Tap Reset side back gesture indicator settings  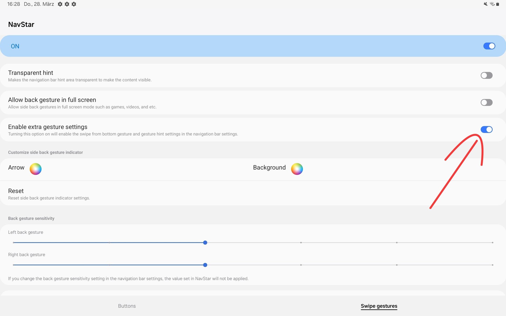(49, 194)
